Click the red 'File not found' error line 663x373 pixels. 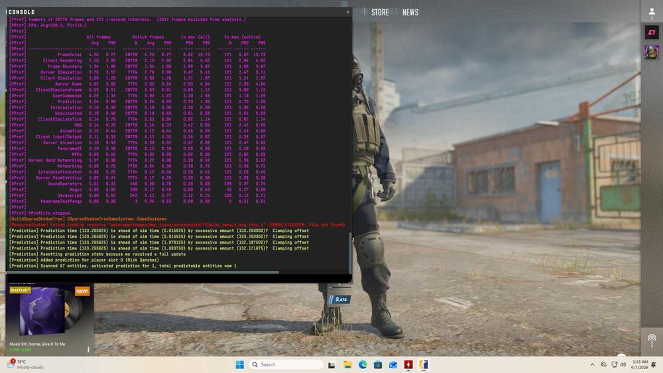[x=177, y=225]
